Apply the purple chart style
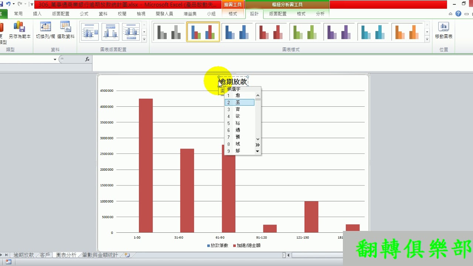 339,32
